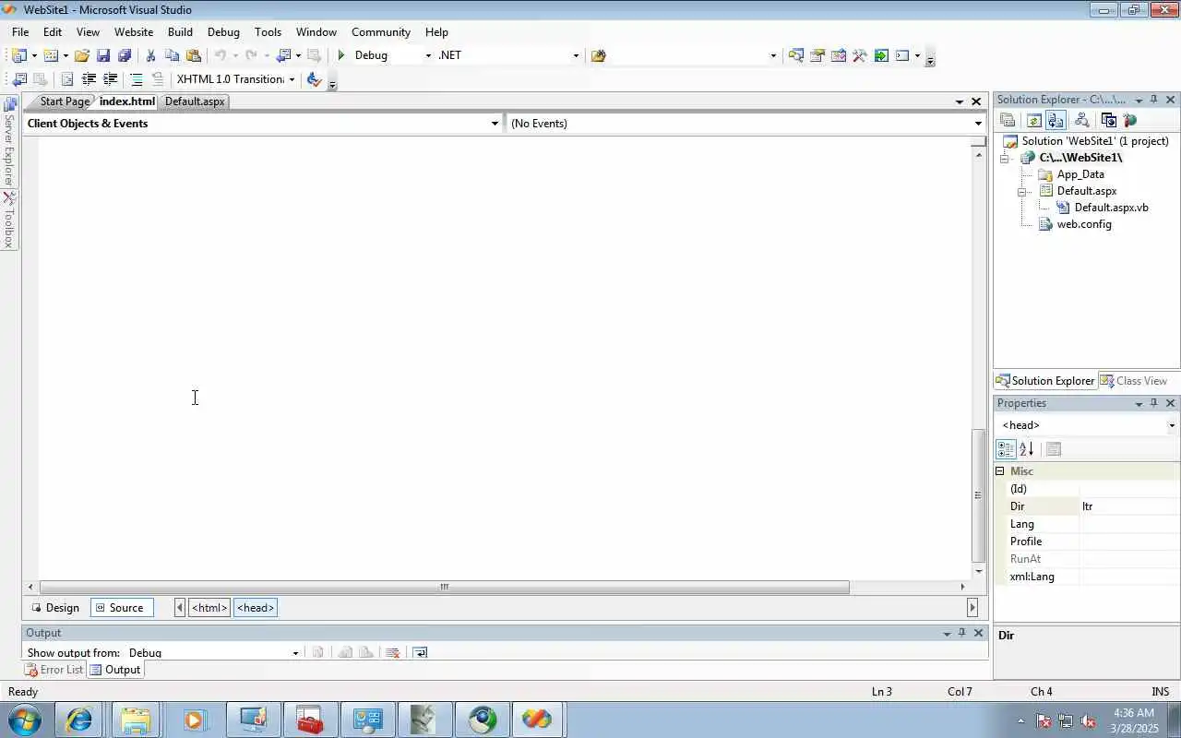This screenshot has width=1181, height=738.
Task: Open the Object Browser toolbar icon
Action: [x=839, y=55]
